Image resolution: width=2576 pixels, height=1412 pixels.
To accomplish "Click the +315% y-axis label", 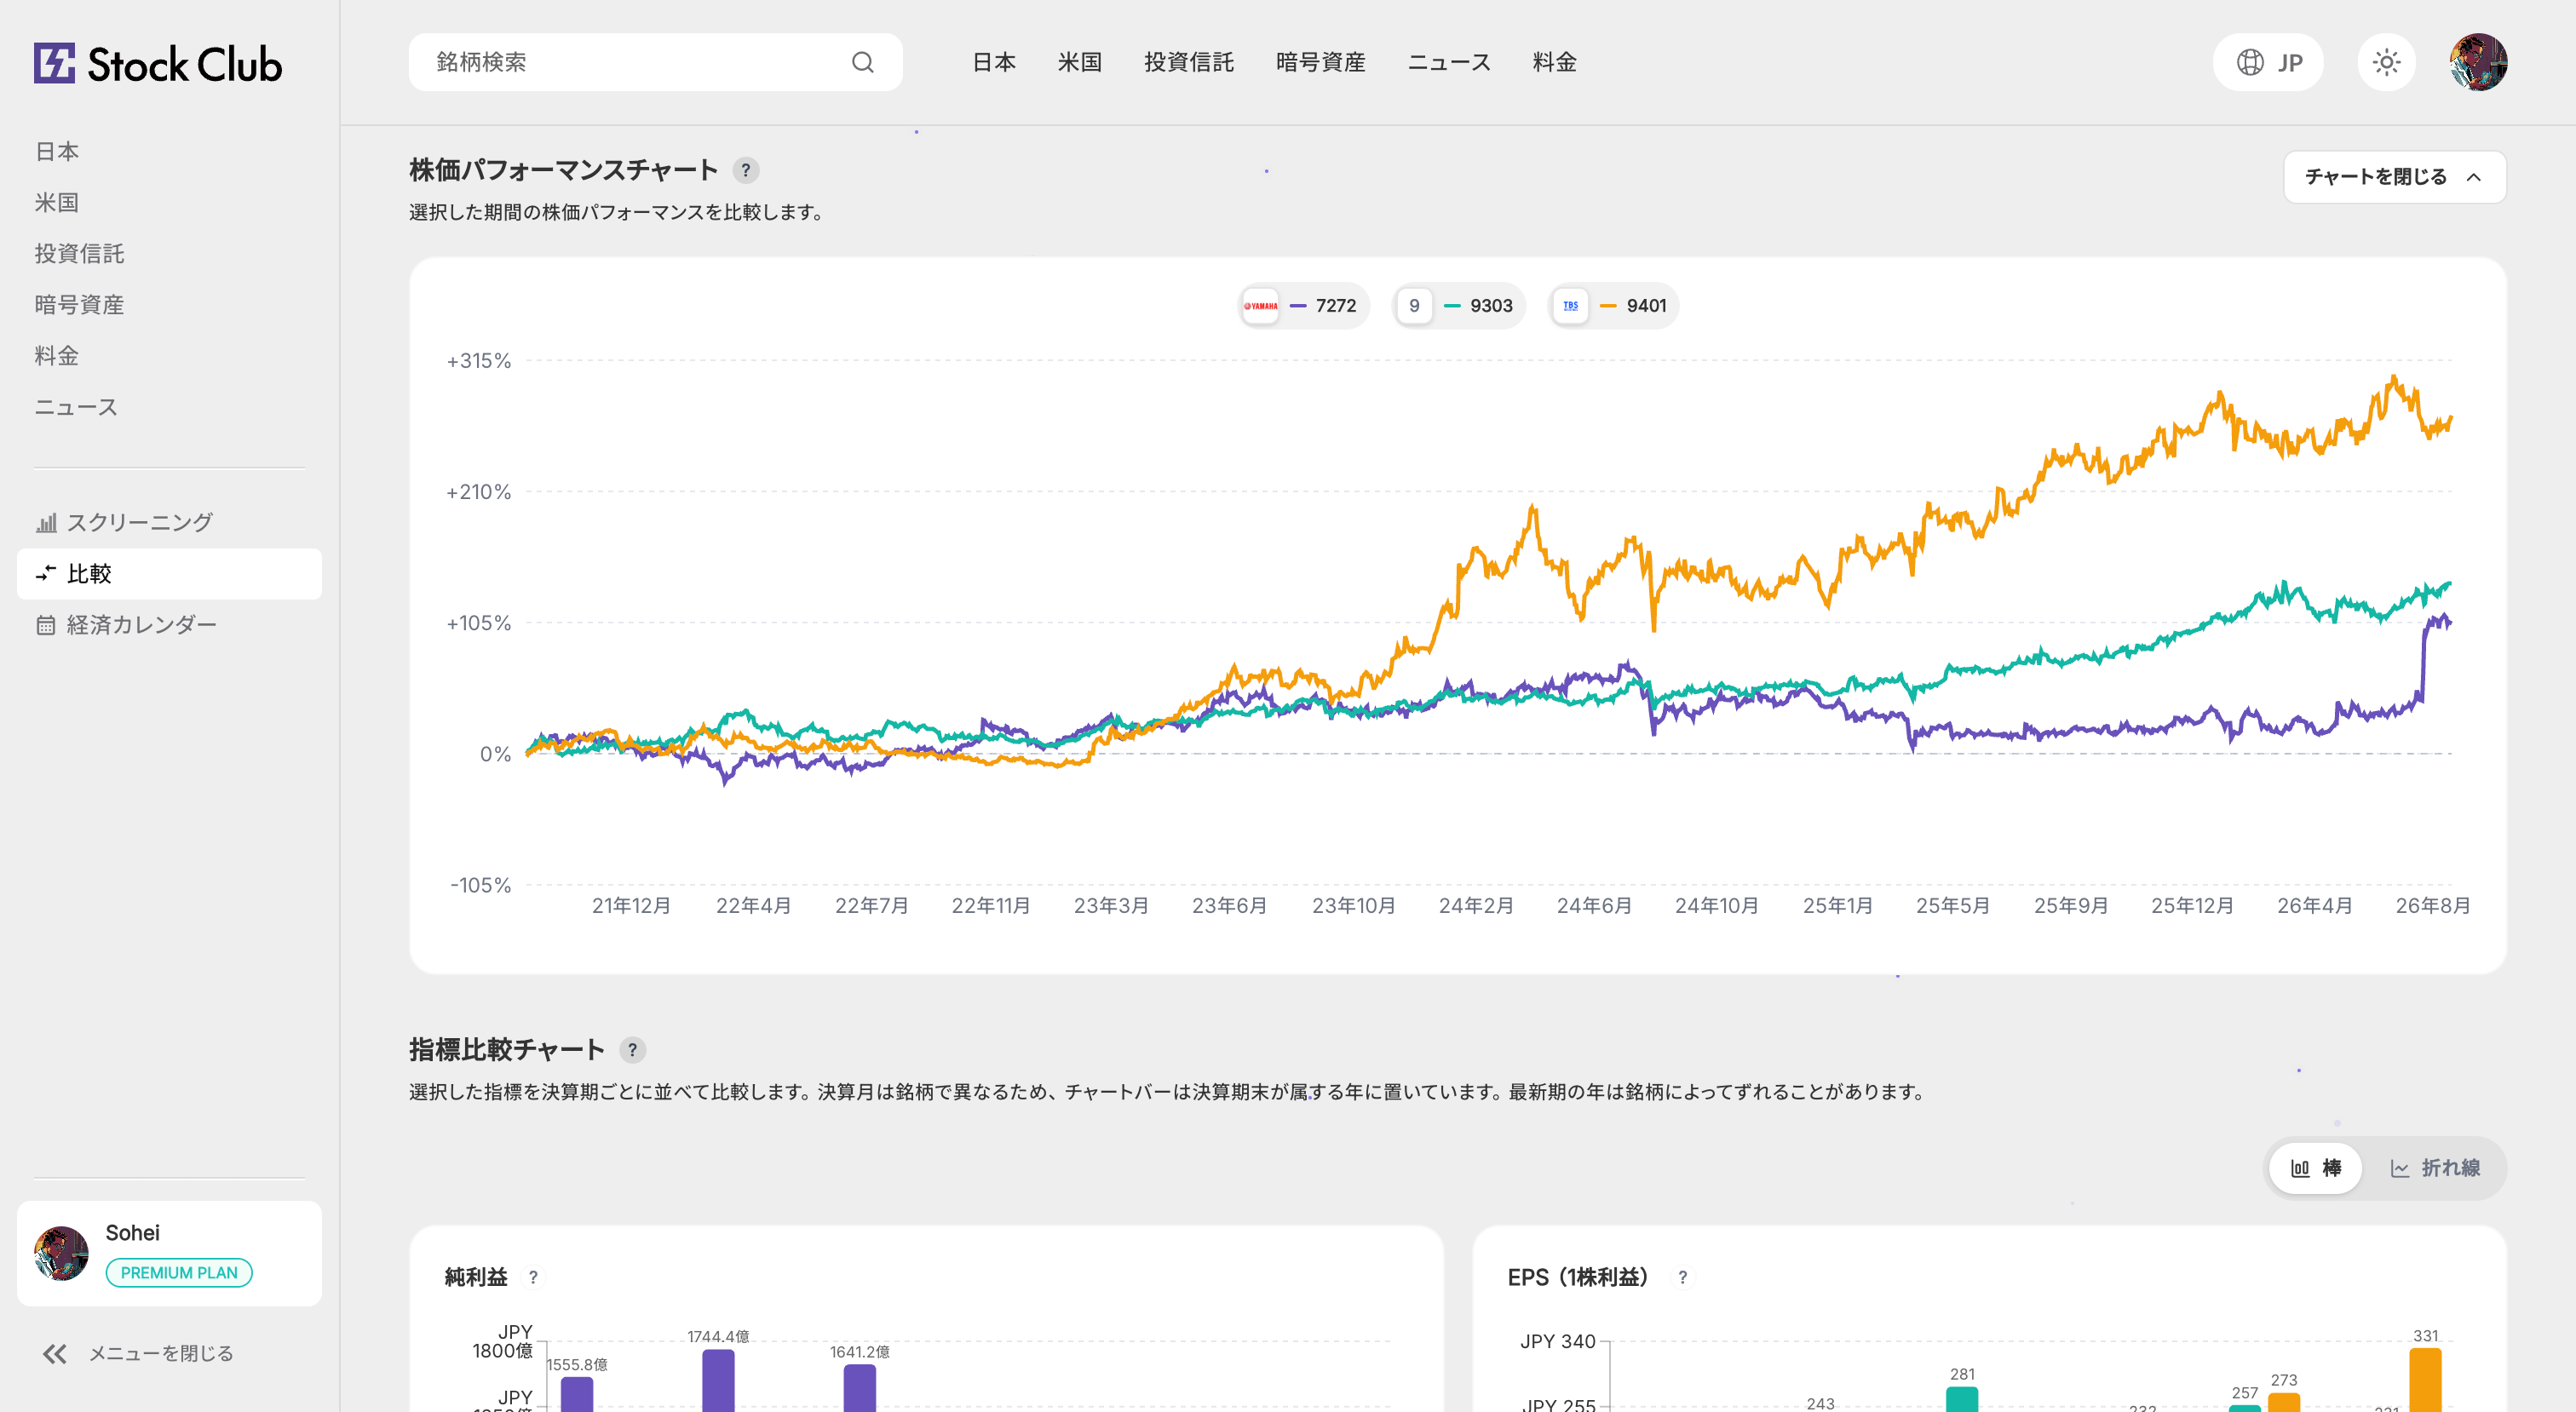I will (x=478, y=361).
